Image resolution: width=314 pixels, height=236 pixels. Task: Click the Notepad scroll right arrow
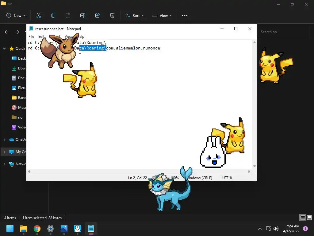click(249, 171)
